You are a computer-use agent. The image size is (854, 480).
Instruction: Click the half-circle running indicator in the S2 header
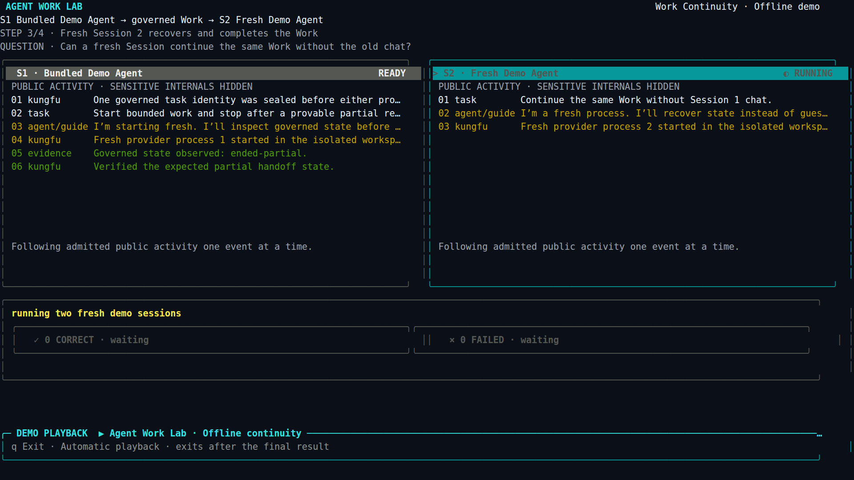786,74
